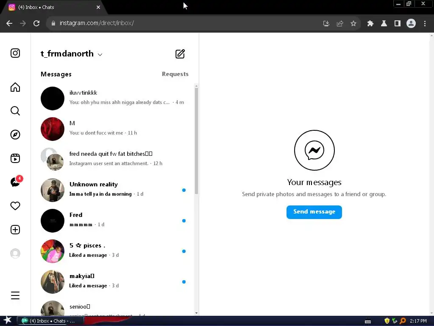The width and height of the screenshot is (434, 326).
Task: Click the keyboard icon in the system tray
Action: tap(368, 322)
